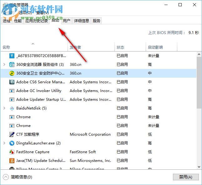202x185 pixels.
Task: Click the 360安全卫士 green plus icon
Action: (12, 73)
